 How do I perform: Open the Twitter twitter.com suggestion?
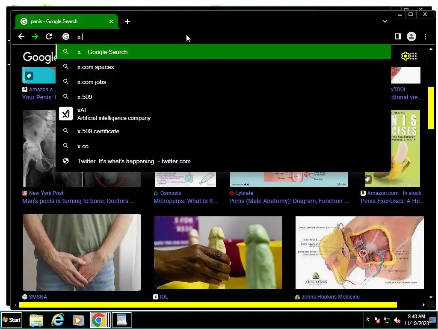(223, 161)
